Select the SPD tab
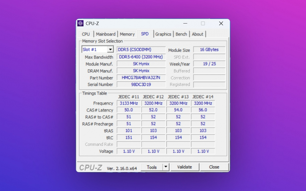306x191 pixels. click(145, 34)
